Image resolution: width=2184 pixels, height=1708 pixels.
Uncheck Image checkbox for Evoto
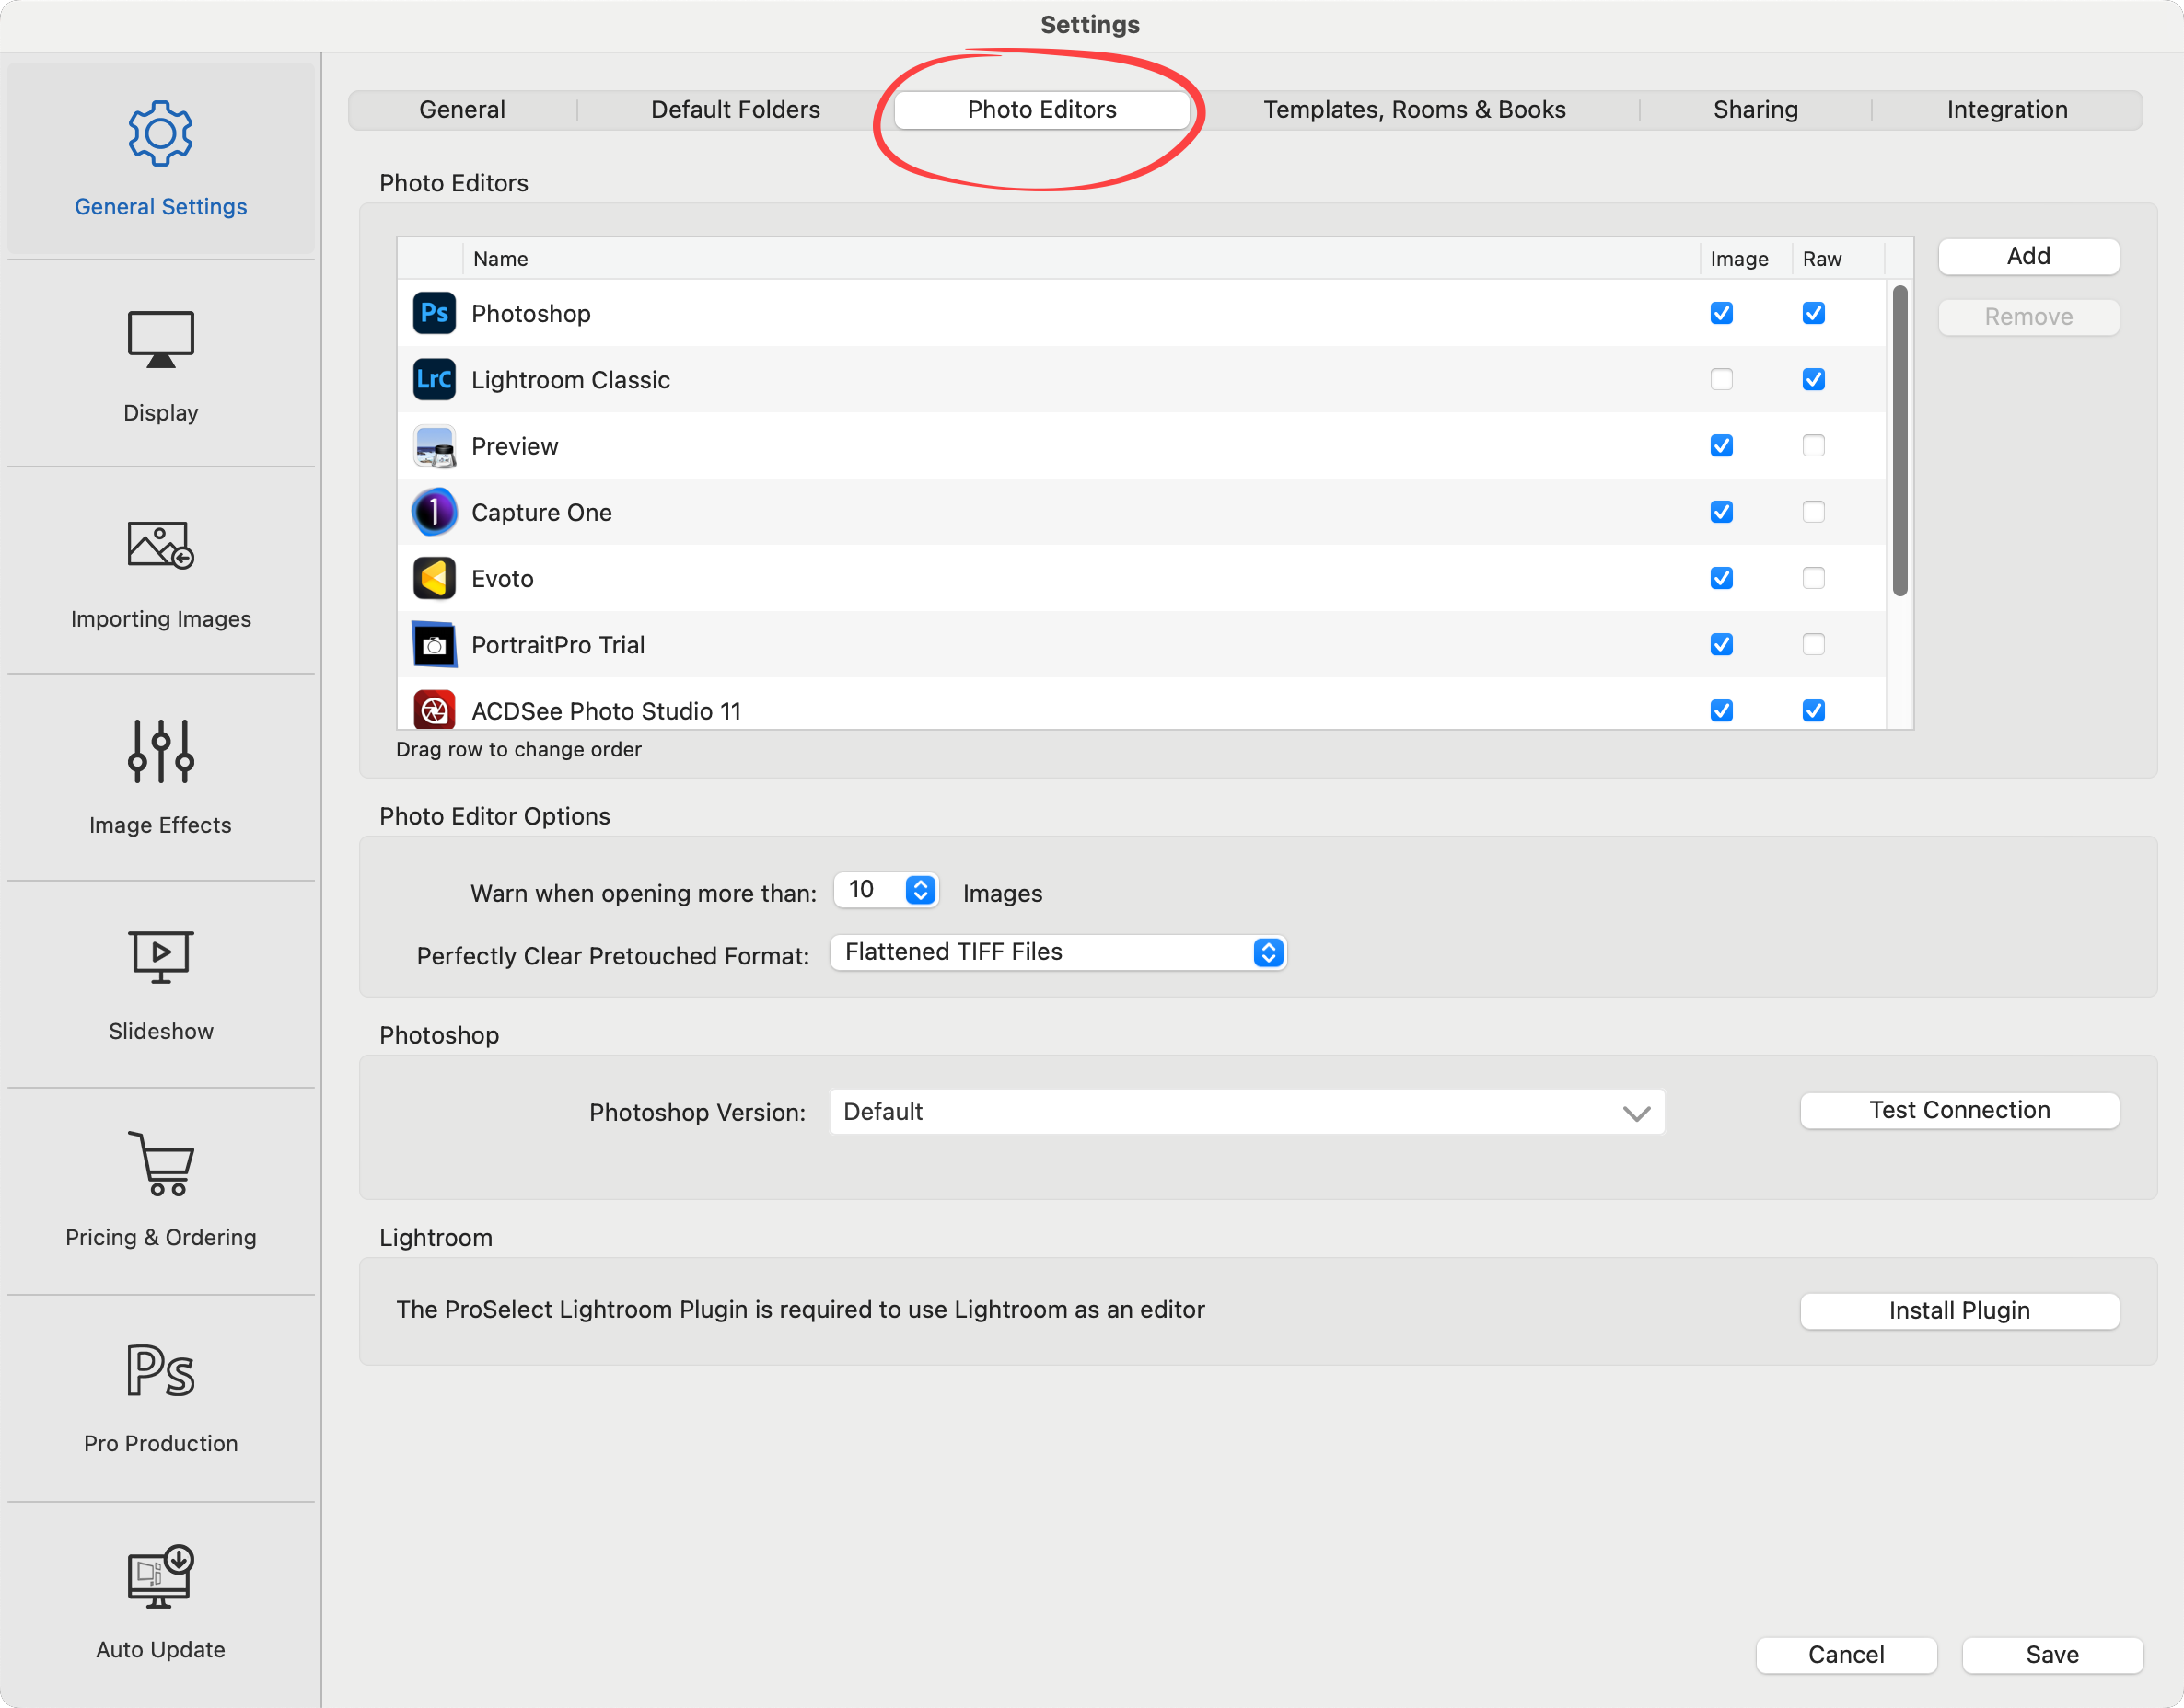[1721, 578]
